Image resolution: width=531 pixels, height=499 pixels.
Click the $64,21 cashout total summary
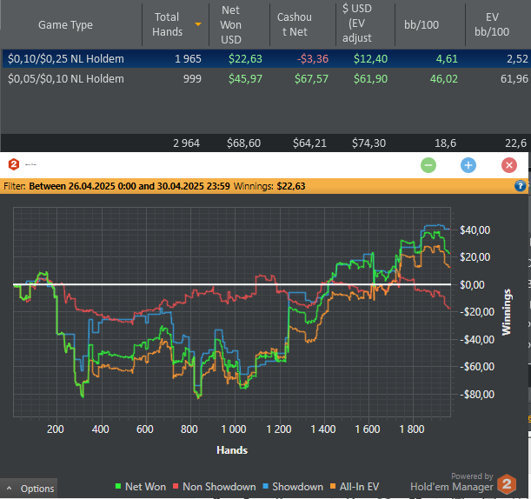point(309,143)
